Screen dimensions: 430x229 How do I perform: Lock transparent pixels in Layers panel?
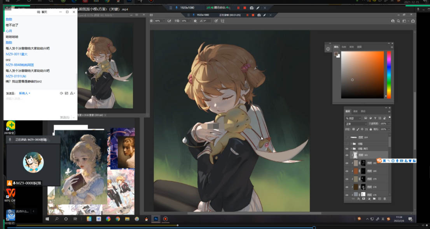[353, 129]
